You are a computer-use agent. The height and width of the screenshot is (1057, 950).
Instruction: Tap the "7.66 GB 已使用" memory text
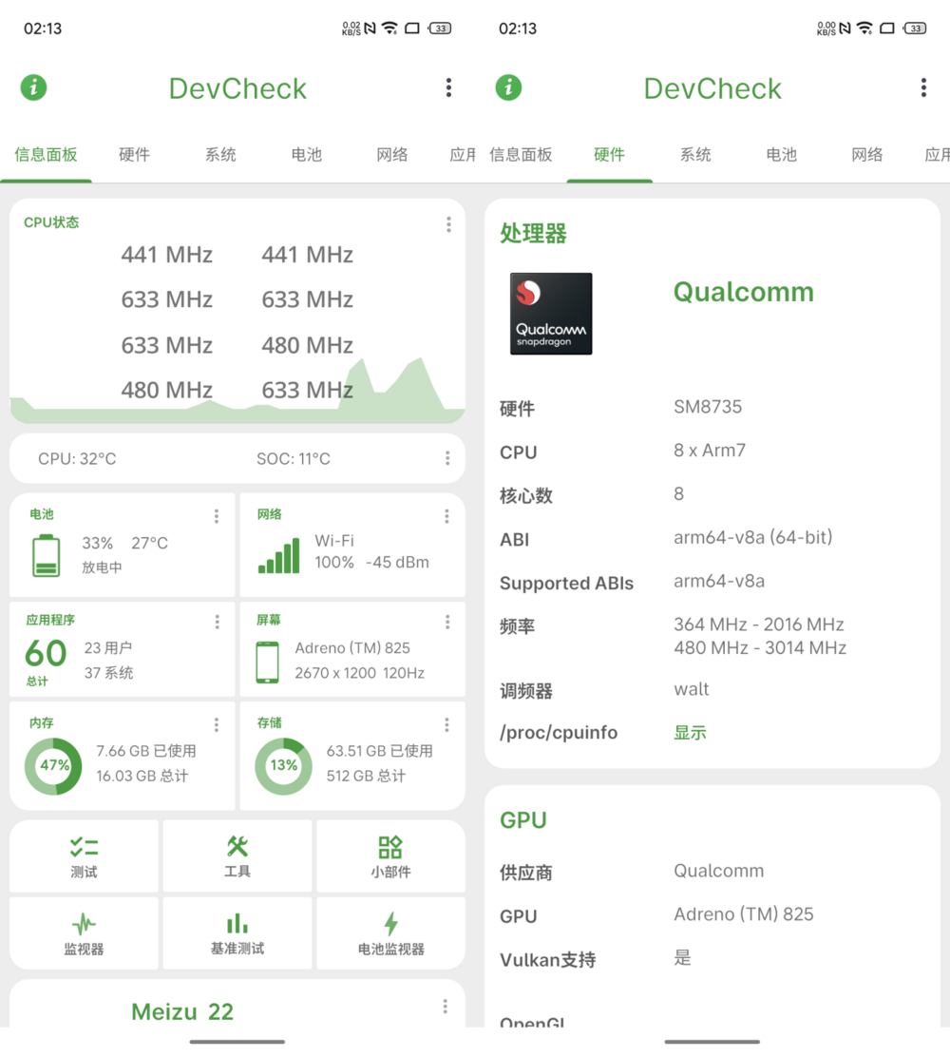[x=146, y=751]
